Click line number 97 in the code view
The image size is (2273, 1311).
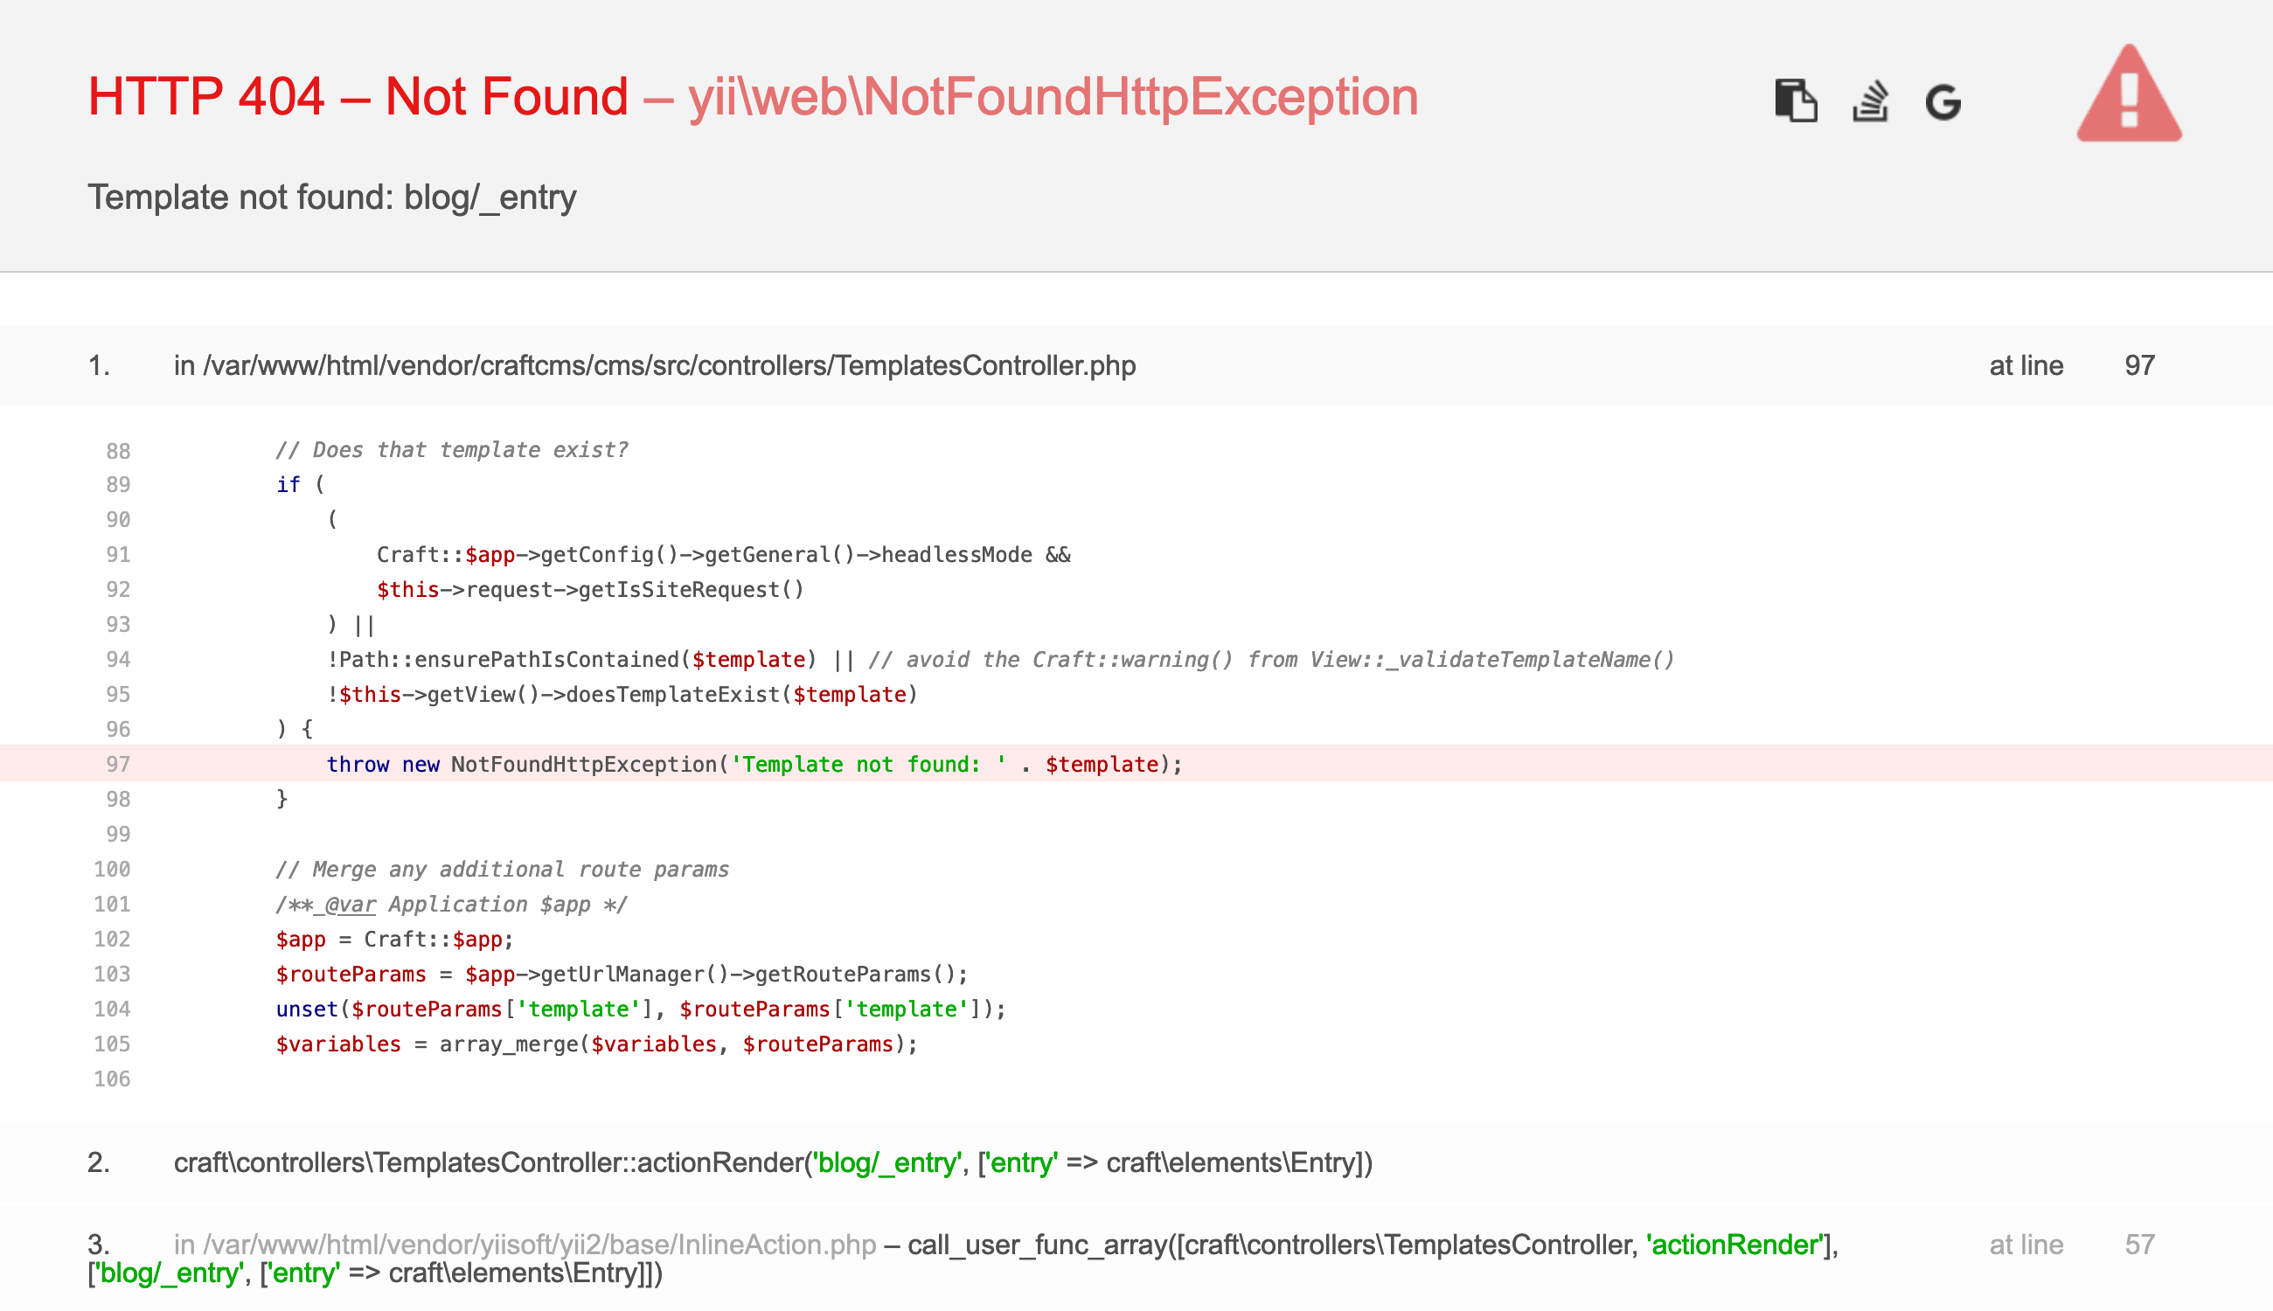click(x=118, y=764)
